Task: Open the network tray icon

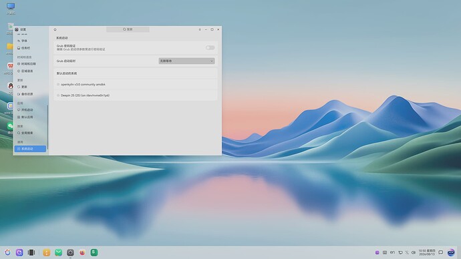Action: (400, 252)
